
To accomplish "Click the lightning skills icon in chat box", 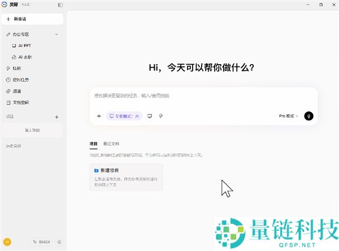I will (x=161, y=116).
